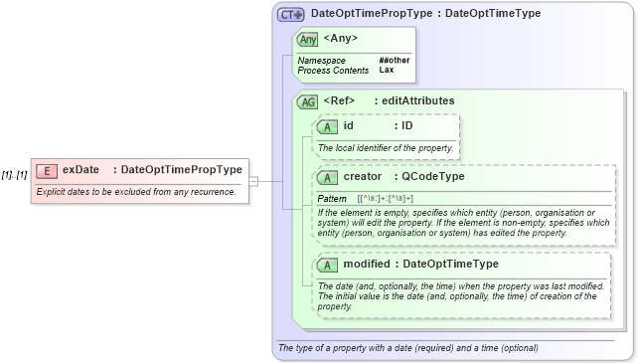Collapse the exDate element expander box

pos(253,181)
